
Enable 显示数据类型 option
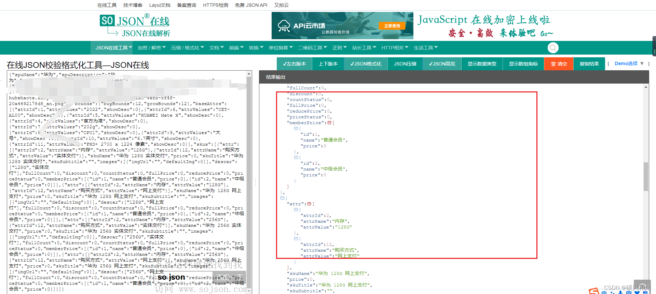pos(482,64)
